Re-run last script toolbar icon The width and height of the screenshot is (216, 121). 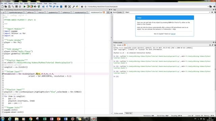(x=39, y=7)
